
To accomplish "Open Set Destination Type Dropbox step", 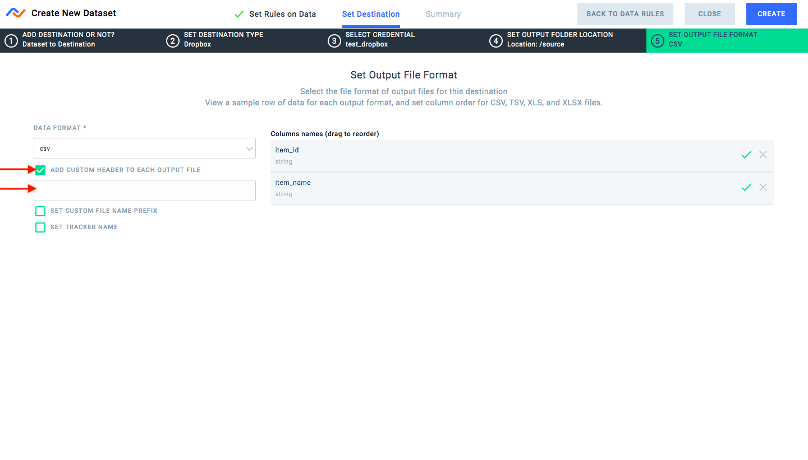I will pyautogui.click(x=242, y=40).
